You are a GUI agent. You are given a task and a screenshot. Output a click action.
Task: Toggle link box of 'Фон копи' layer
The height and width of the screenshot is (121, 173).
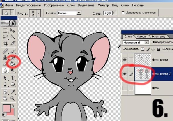click(131, 60)
